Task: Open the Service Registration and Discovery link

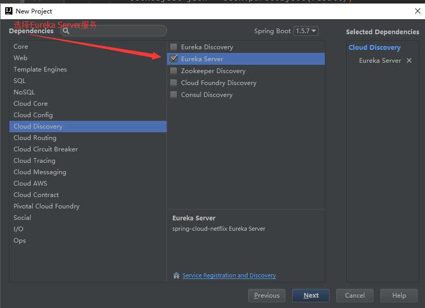Action: point(229,275)
